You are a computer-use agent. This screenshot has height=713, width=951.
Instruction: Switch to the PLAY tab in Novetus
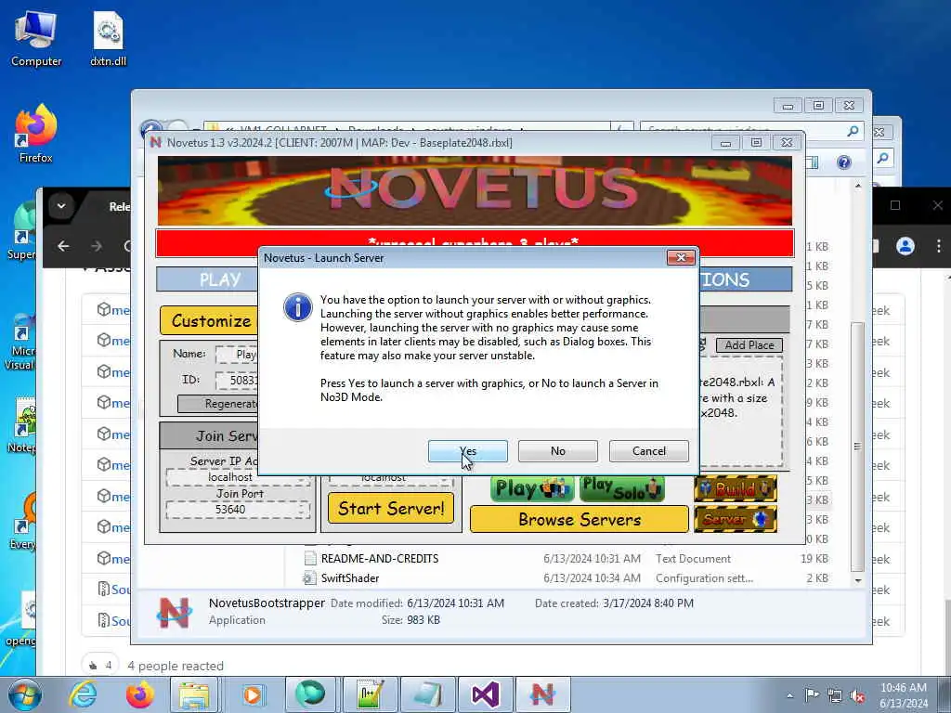[x=207, y=279]
